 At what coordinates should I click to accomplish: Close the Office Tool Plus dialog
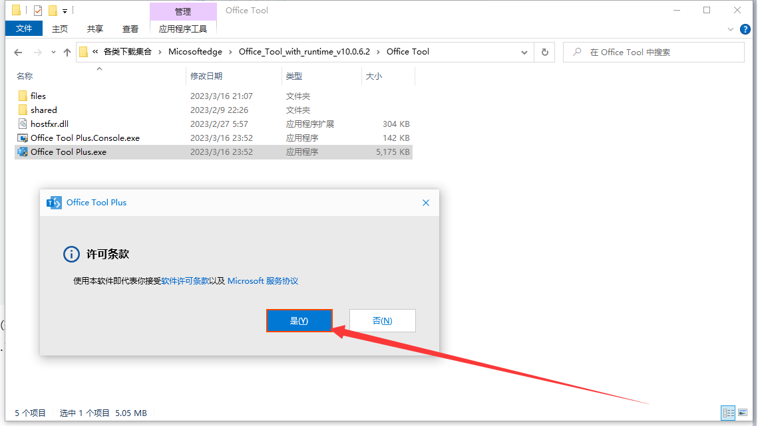pyautogui.click(x=426, y=203)
